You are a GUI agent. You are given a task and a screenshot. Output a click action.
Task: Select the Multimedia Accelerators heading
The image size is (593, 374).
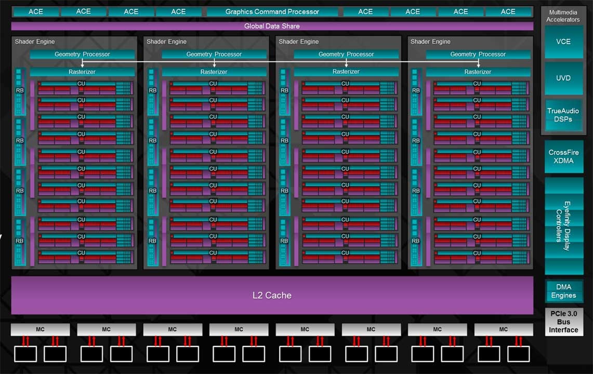(563, 16)
